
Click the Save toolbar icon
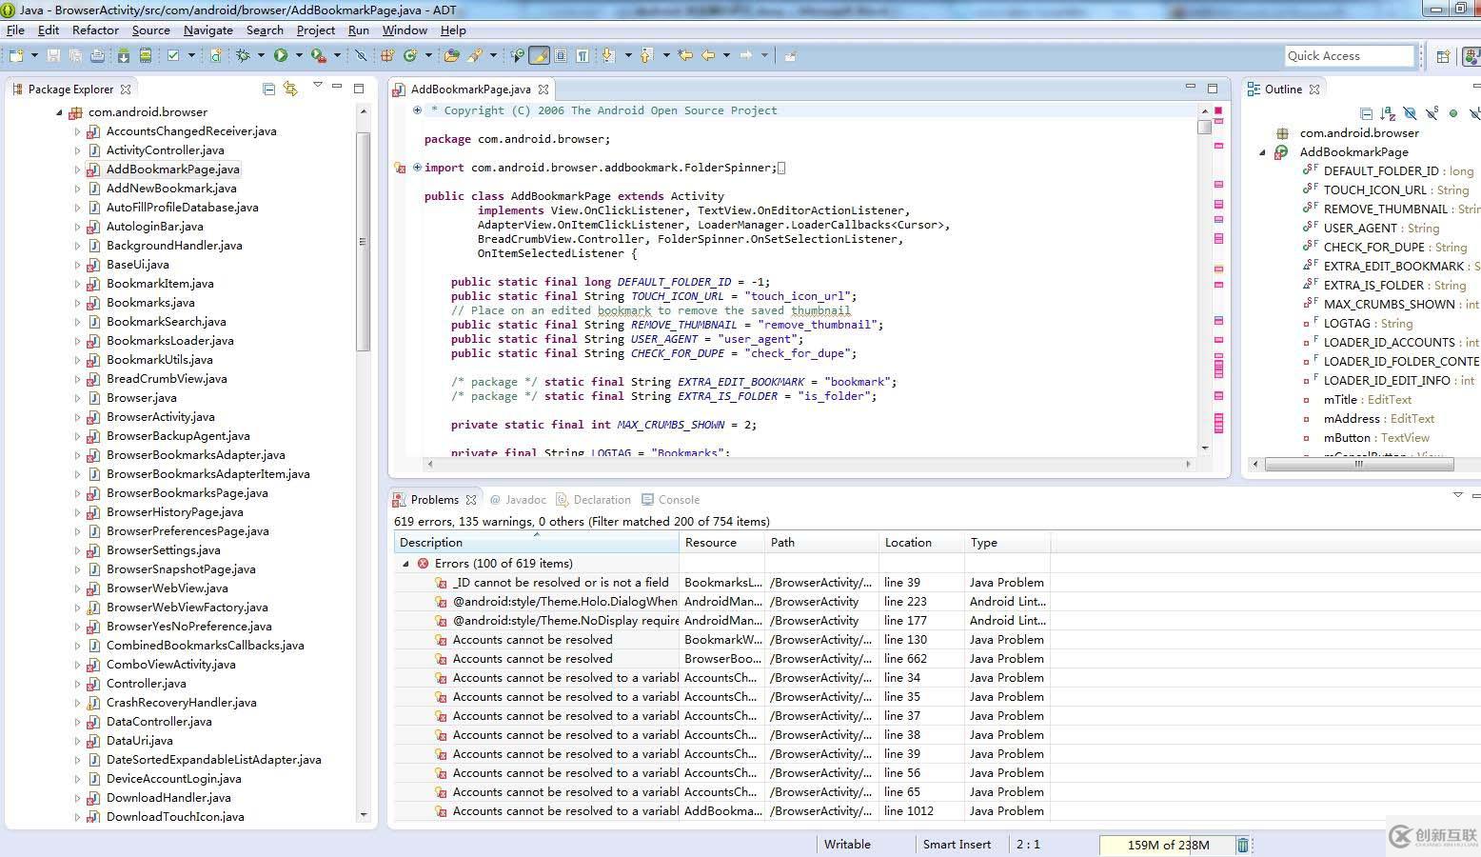click(53, 55)
